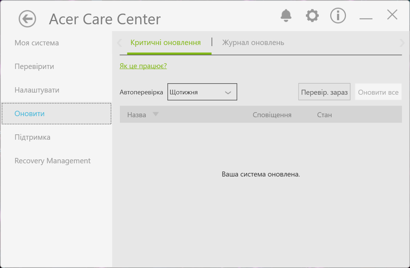The image size is (410, 268).
Task: Click the Оновити все button
Action: tap(378, 92)
